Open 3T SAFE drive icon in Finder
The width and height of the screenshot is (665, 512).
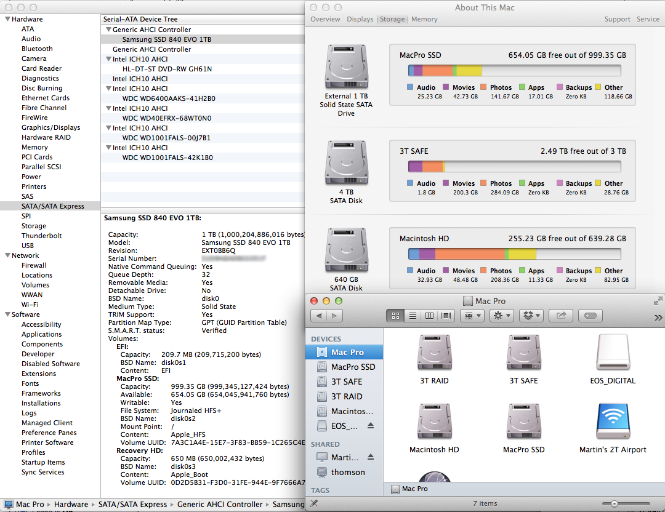tap(524, 353)
